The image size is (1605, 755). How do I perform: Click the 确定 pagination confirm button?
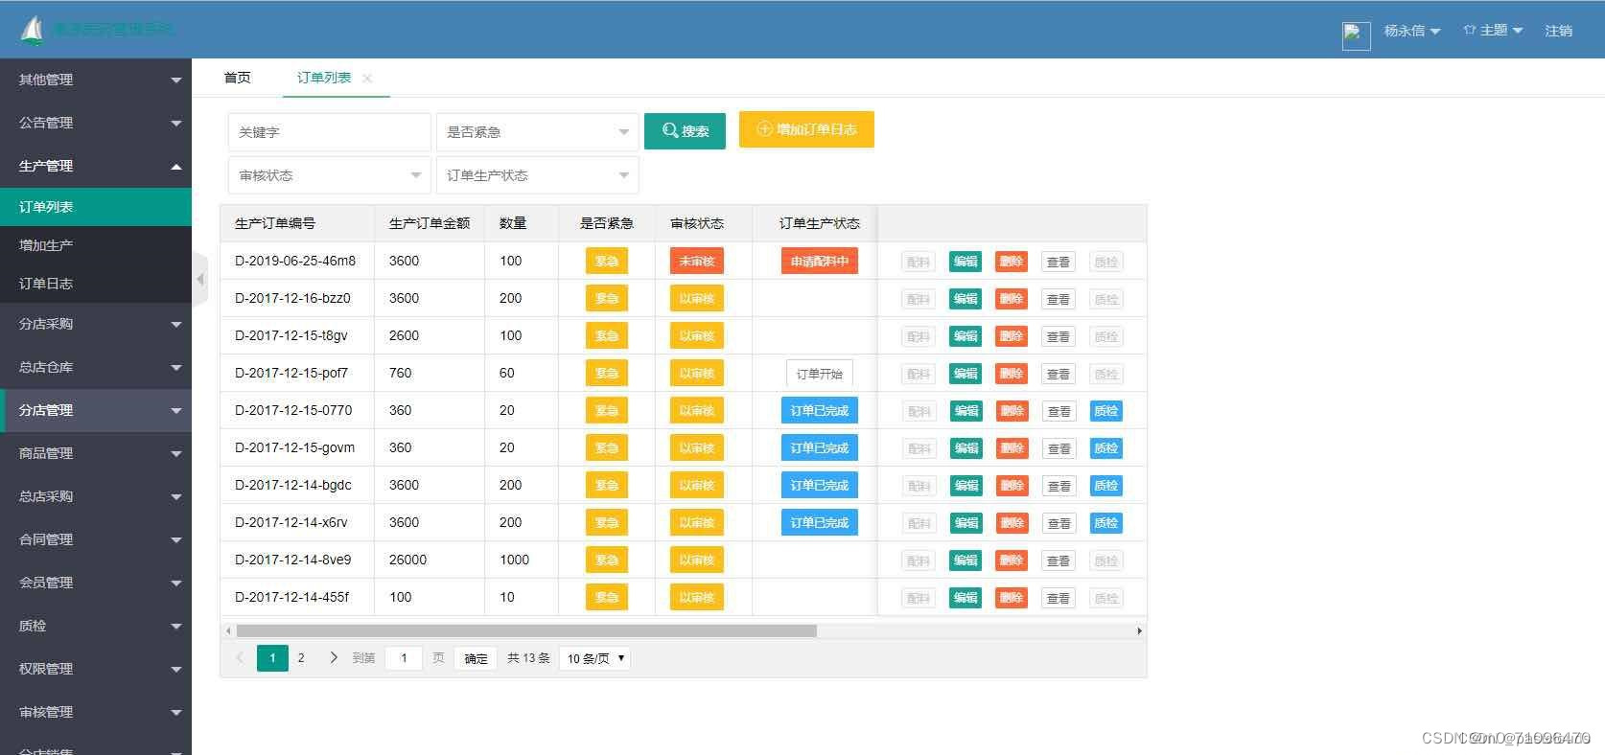(x=476, y=658)
